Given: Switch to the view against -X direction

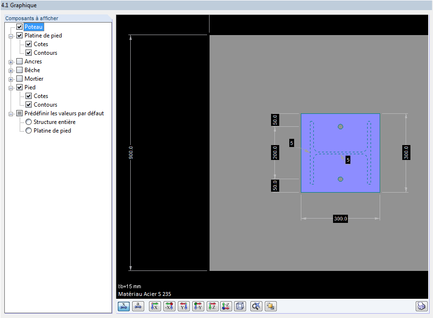Looking at the screenshot, I should [169, 306].
